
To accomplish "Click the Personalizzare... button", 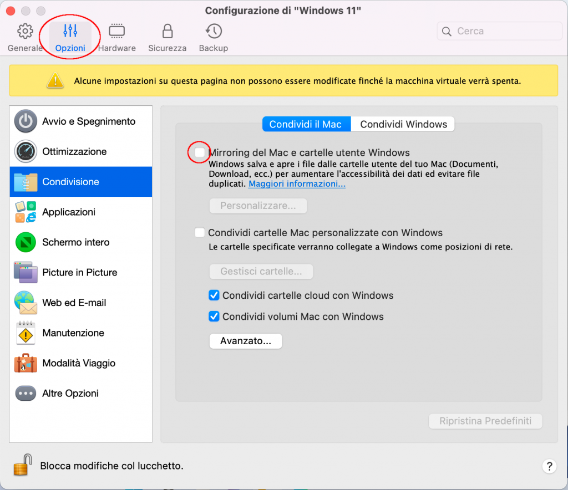I will pos(258,206).
